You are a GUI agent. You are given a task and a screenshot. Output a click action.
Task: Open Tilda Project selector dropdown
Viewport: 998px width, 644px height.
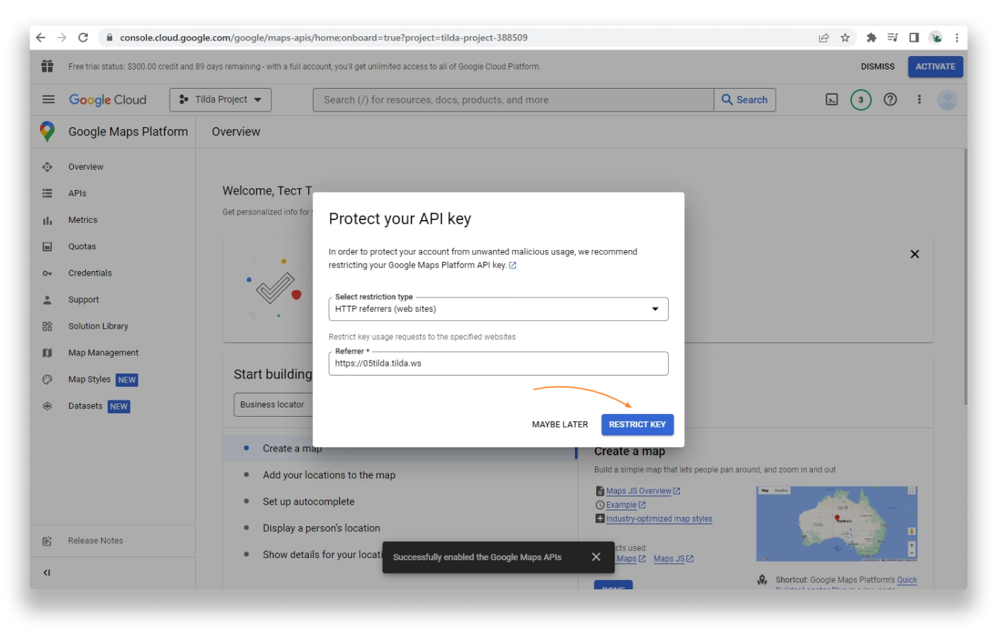click(x=221, y=99)
